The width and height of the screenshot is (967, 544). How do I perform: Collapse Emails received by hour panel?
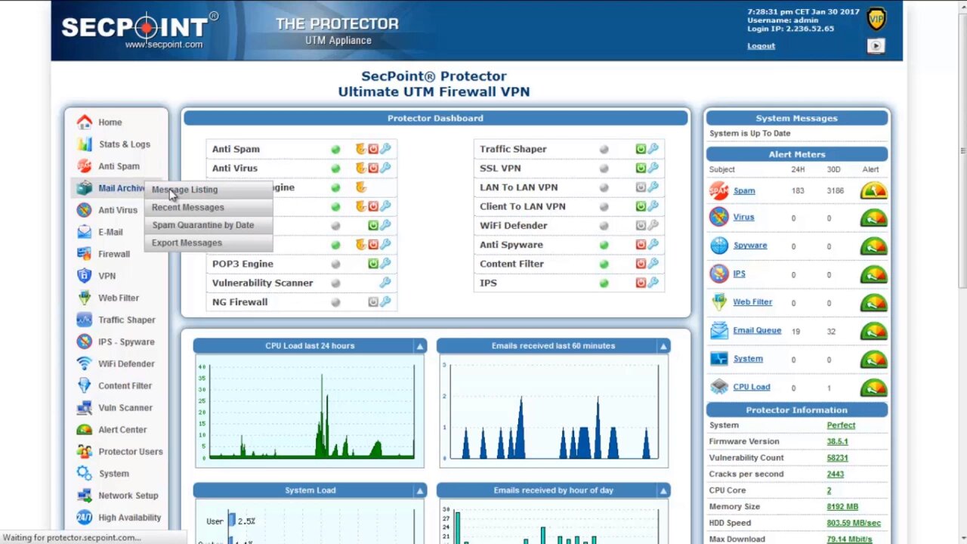point(663,490)
